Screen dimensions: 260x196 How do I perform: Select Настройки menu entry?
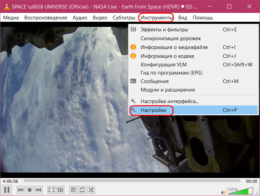[153, 110]
